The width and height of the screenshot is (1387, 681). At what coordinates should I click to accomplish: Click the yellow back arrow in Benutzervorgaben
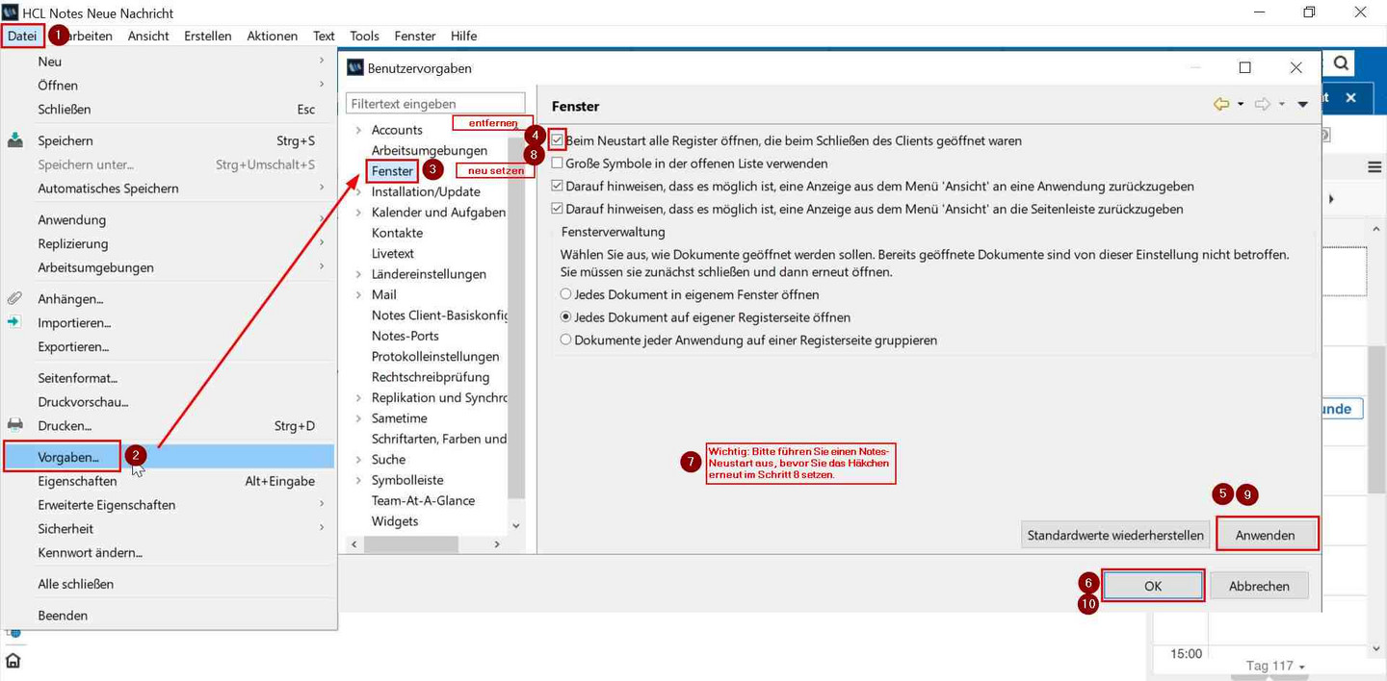(x=1221, y=104)
